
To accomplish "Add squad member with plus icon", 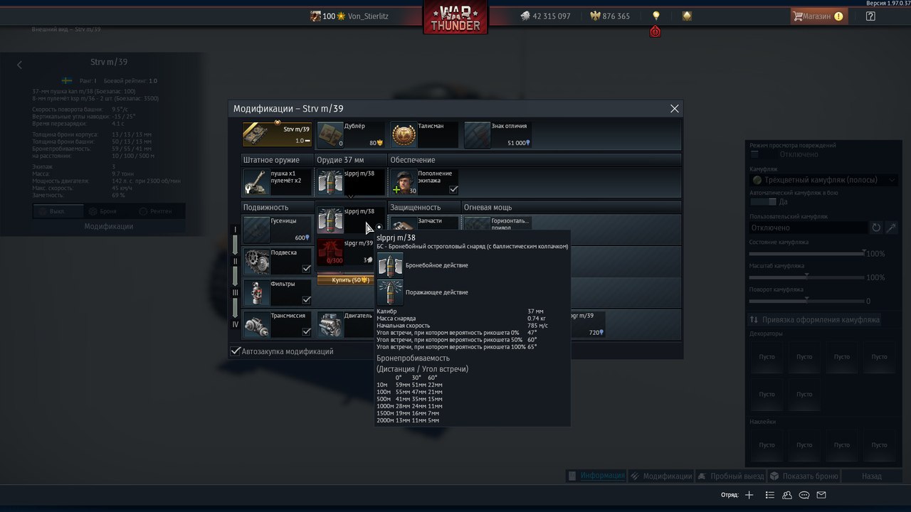I will [x=749, y=495].
